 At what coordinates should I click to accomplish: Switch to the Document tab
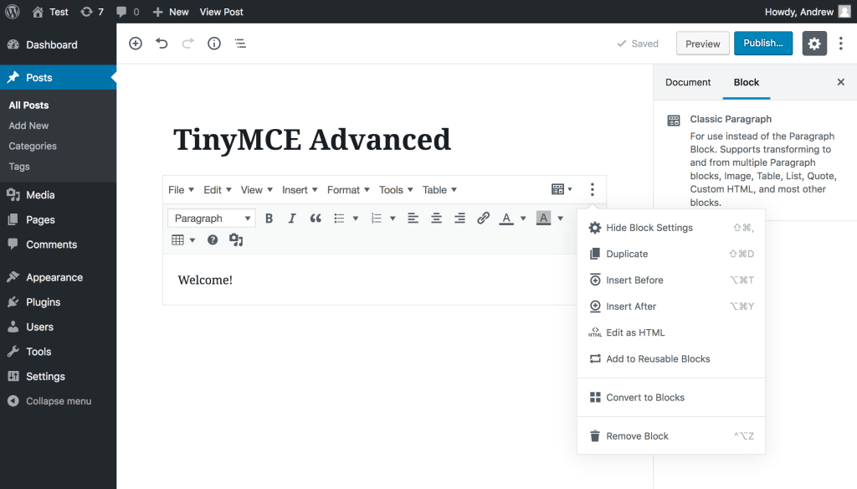(688, 82)
